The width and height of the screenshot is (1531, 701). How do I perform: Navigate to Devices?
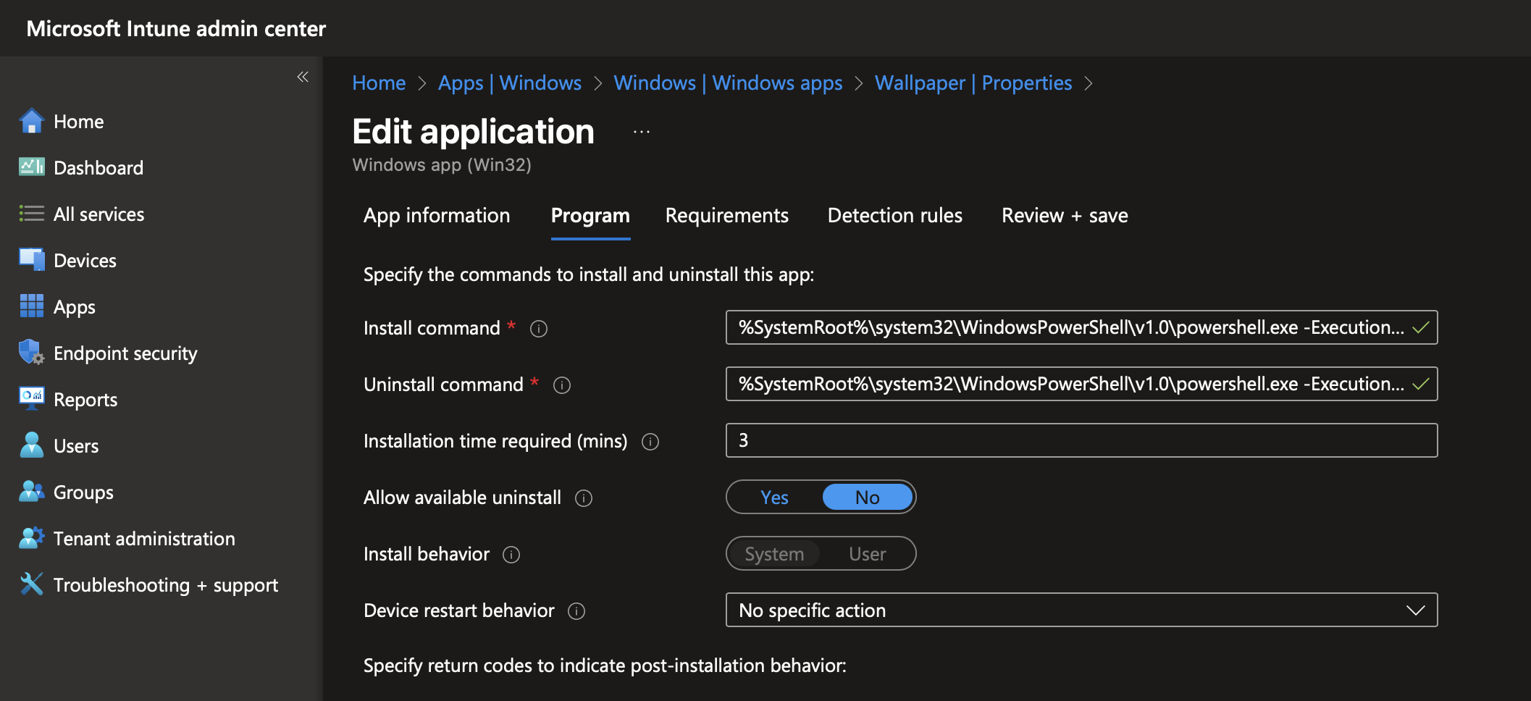pos(85,261)
